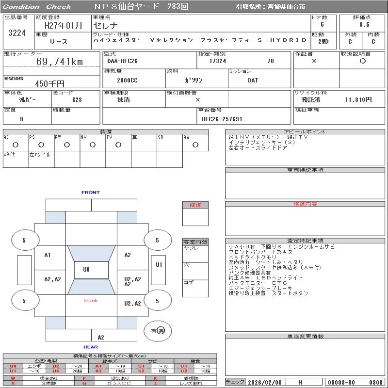Click the A1 damage mark on diagram
Image resolution: width=388 pixels, height=388 pixels.
pos(48,255)
